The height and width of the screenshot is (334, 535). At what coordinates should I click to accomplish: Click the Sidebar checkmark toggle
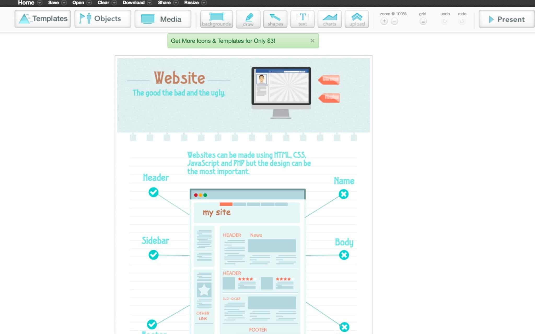pyautogui.click(x=153, y=255)
